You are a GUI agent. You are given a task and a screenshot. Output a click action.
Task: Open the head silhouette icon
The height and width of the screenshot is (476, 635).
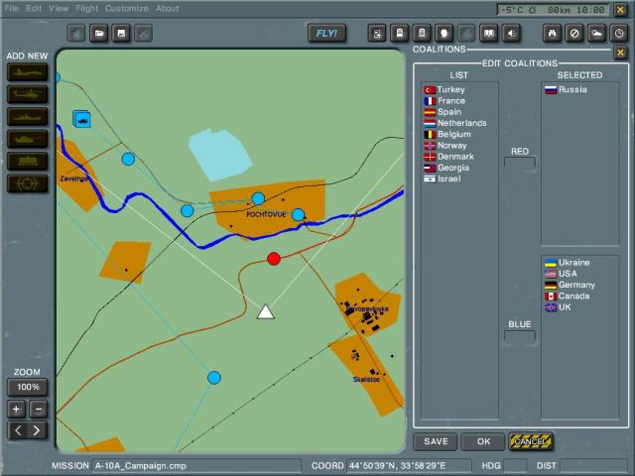[444, 33]
